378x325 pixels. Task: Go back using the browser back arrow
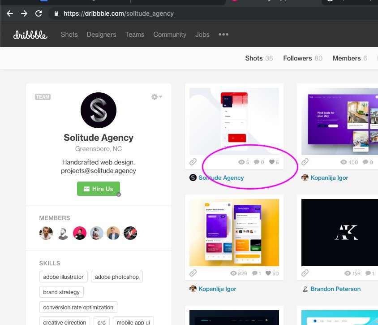10,13
